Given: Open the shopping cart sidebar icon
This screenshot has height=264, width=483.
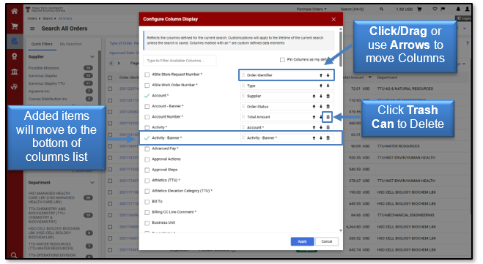Looking at the screenshot, I should (14, 26).
